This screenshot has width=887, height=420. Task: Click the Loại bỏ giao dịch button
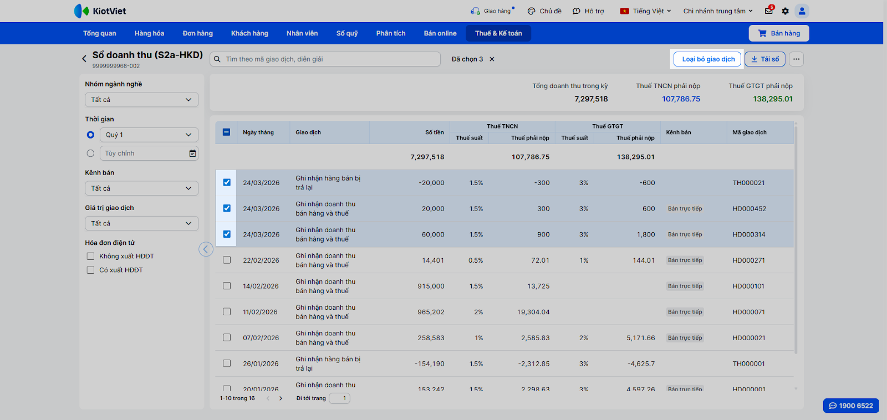(x=708, y=59)
